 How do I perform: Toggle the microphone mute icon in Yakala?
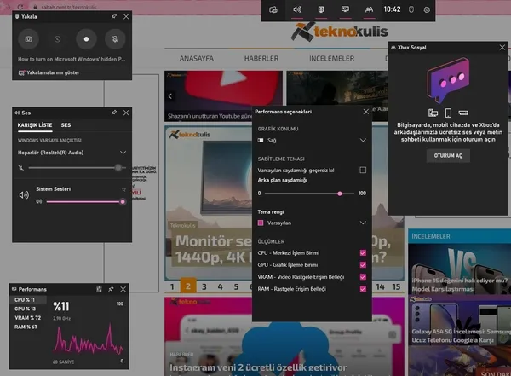tap(115, 39)
